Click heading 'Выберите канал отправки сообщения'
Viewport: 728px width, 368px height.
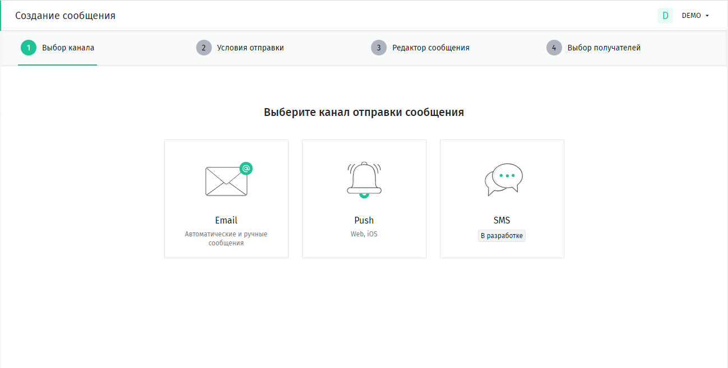364,112
